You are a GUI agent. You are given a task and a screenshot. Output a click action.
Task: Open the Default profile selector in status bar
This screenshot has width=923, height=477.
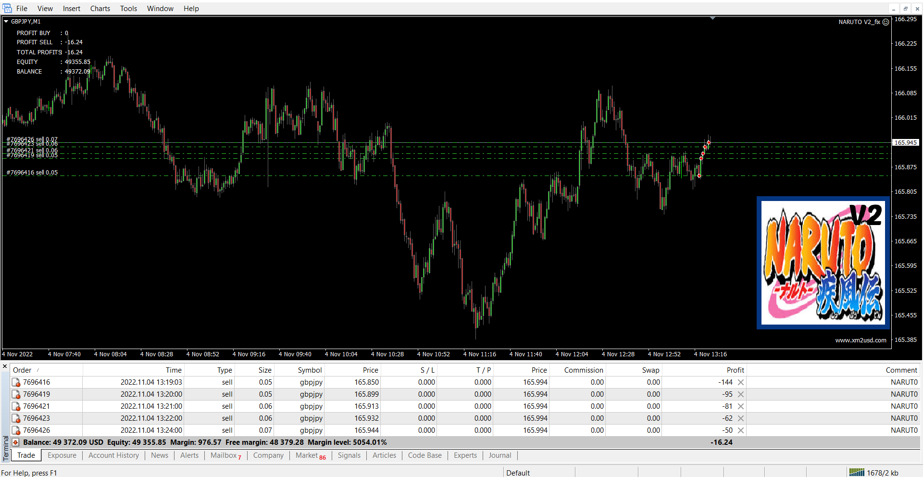point(518,473)
